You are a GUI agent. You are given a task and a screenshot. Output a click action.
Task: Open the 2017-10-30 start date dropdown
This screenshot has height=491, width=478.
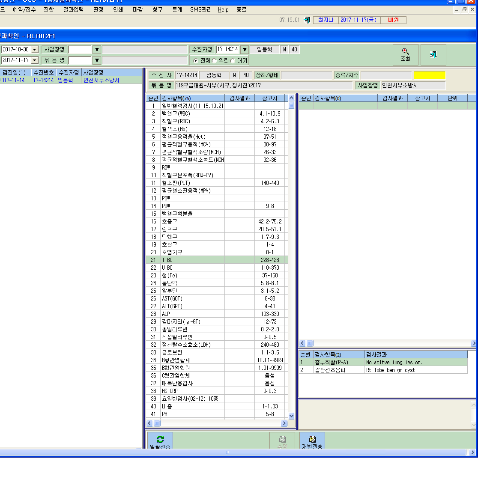click(x=35, y=50)
